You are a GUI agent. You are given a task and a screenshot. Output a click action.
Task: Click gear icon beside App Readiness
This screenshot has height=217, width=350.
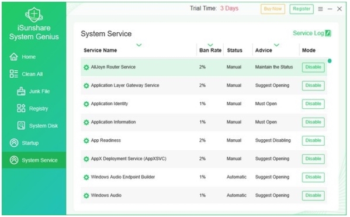coord(86,140)
